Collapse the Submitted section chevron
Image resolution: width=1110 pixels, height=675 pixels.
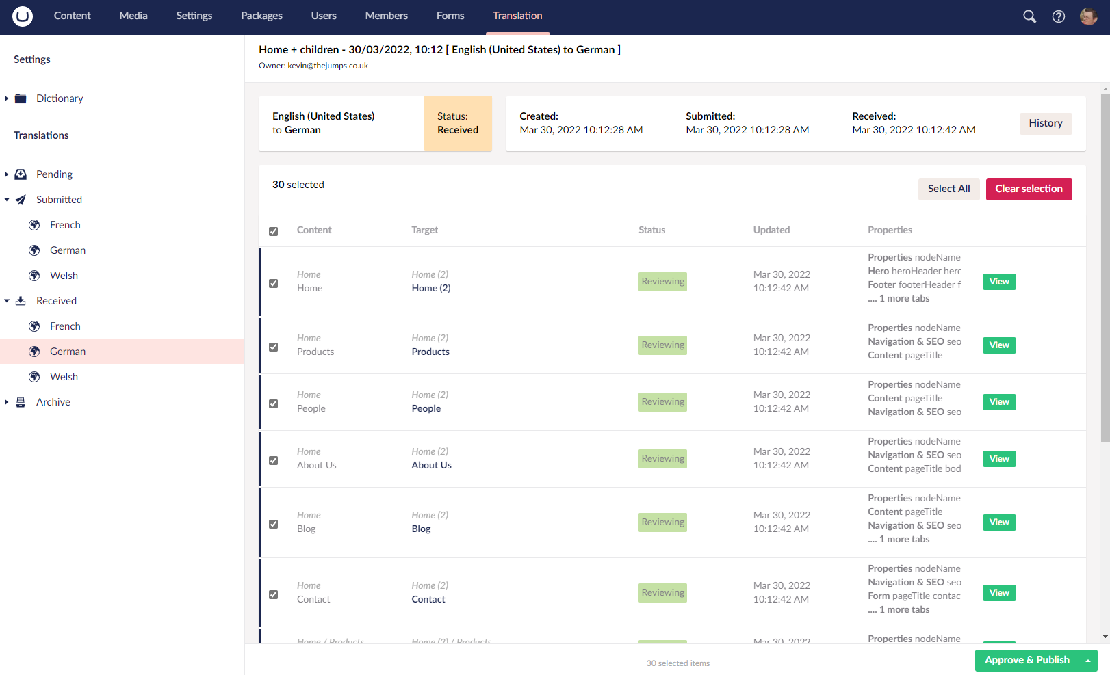tap(7, 199)
